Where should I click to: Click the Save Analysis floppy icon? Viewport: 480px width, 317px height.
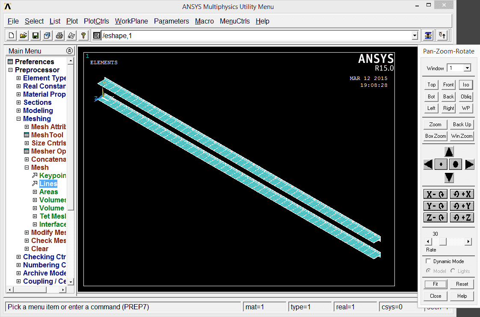(x=36, y=36)
